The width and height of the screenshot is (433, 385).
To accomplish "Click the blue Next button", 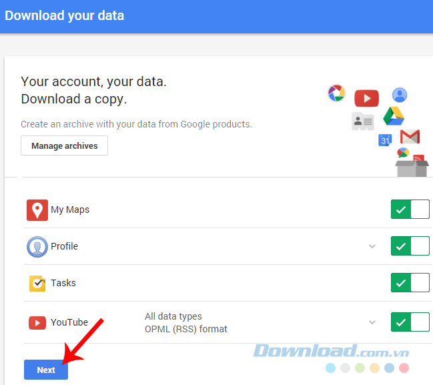I will point(46,370).
